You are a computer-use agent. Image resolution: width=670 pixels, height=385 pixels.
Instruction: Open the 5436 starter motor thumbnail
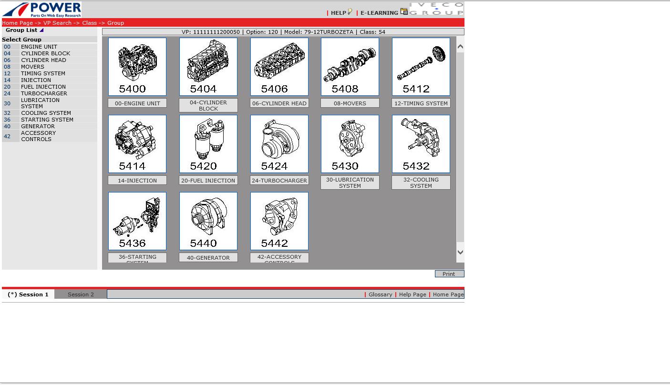point(137,221)
